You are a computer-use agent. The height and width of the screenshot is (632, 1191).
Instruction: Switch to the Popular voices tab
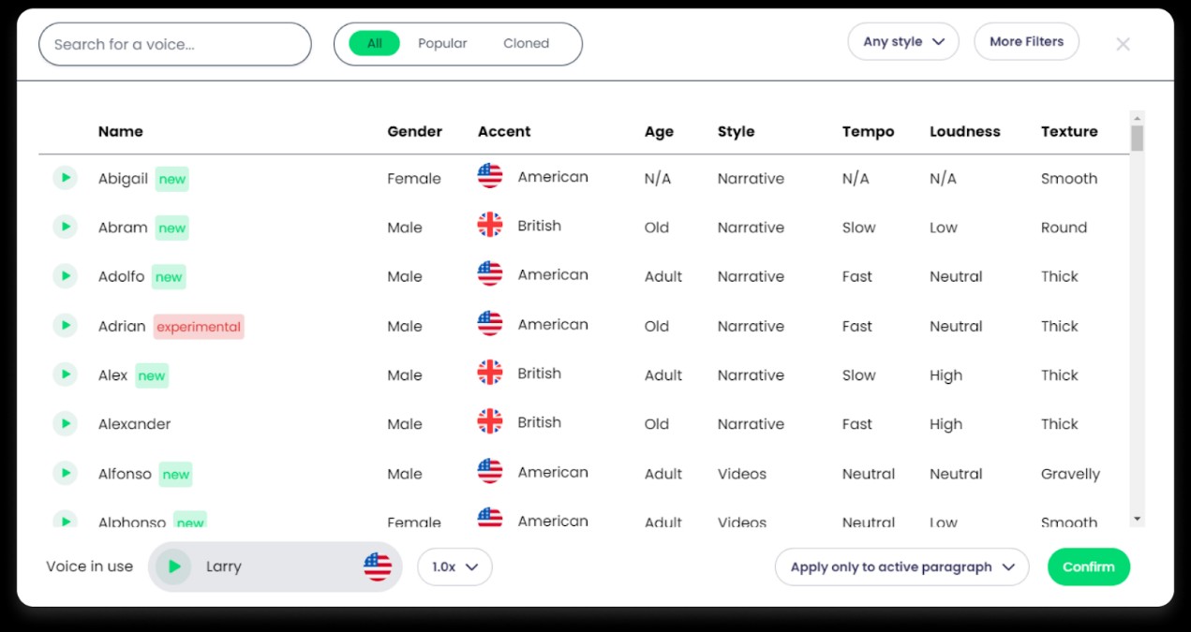442,43
